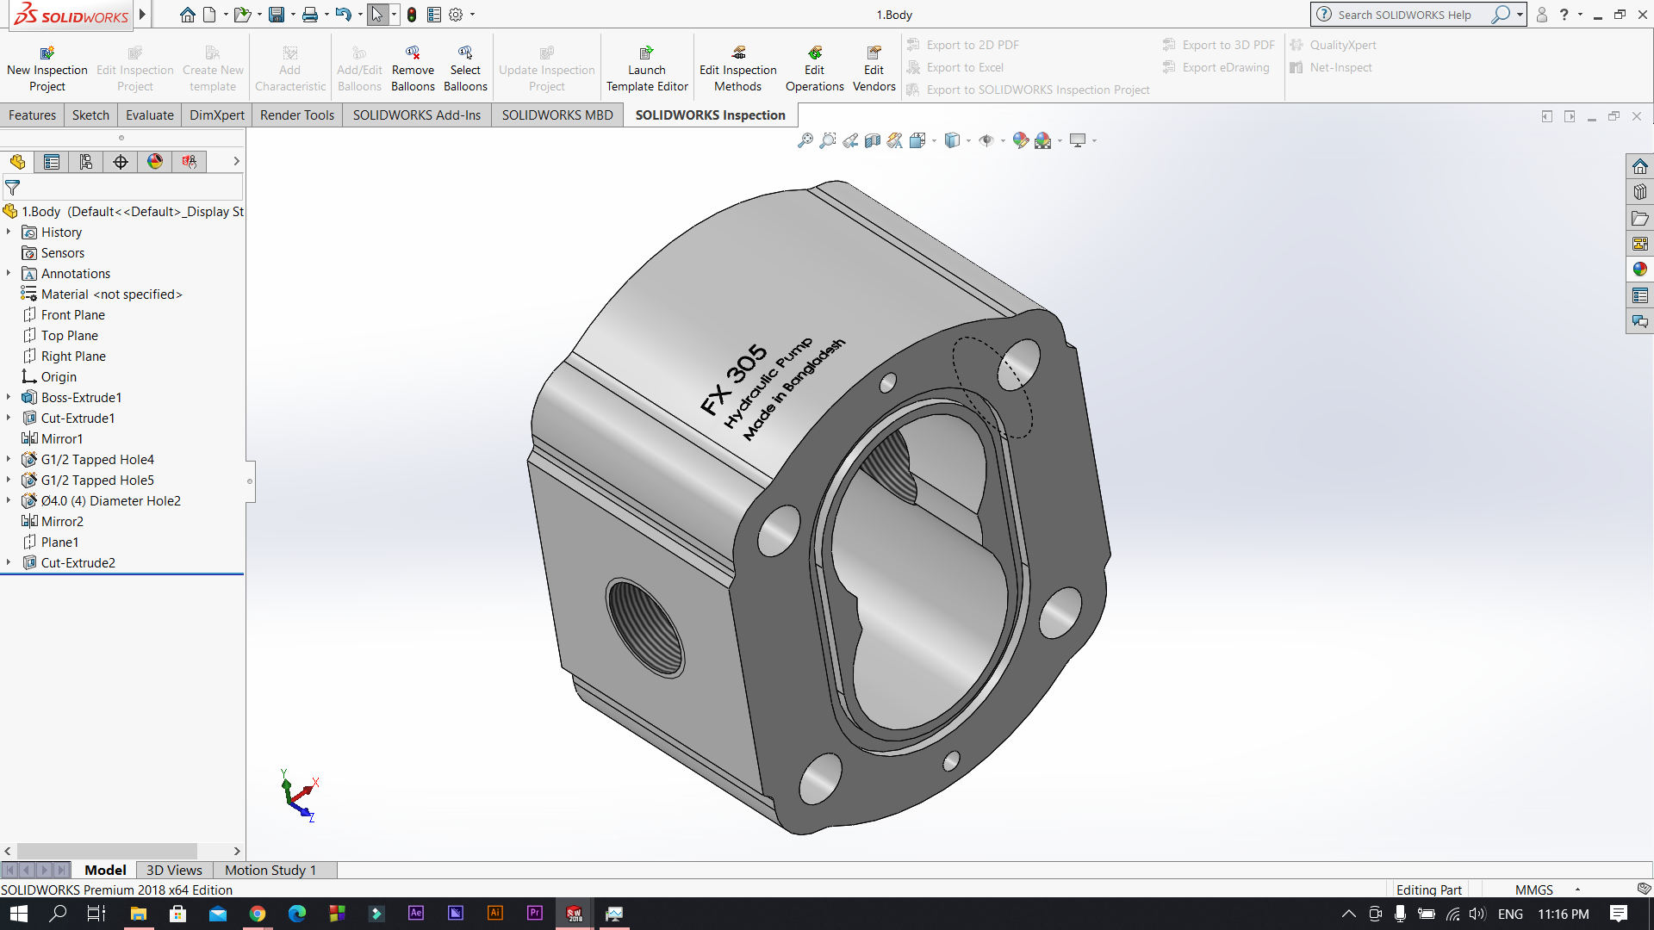Toggle the Hide/Show Items eye icon
Screen dimensions: 1654x930
click(x=986, y=140)
